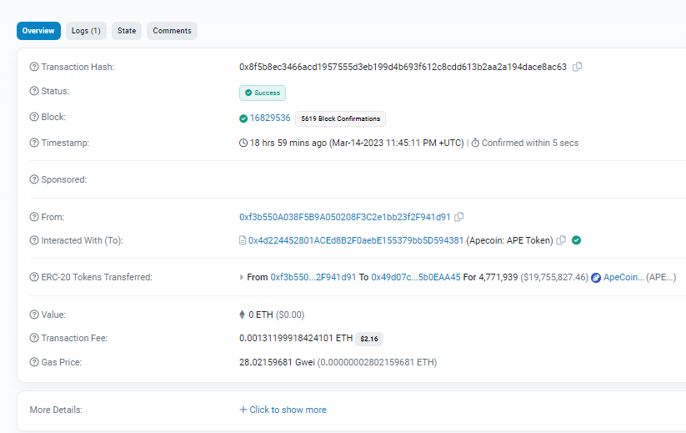This screenshot has height=433, width=686.
Task: Copy the Apecoin contract address
Action: click(x=561, y=240)
